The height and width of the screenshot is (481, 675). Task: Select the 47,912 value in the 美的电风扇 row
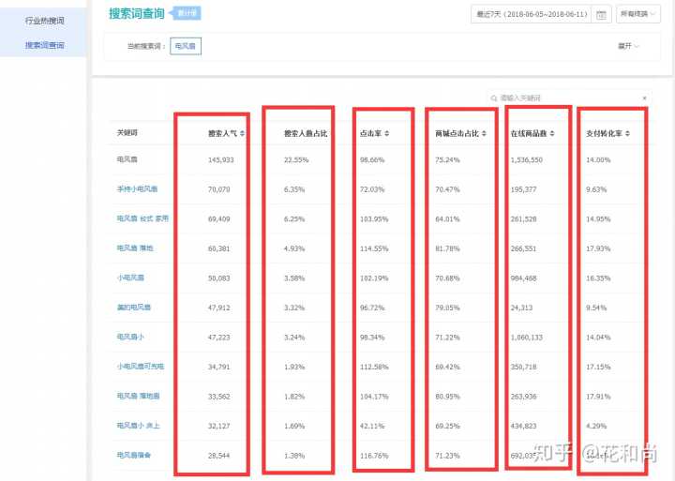[218, 308]
